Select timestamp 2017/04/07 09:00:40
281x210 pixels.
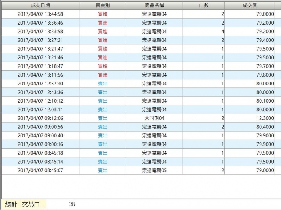[x=40, y=135]
